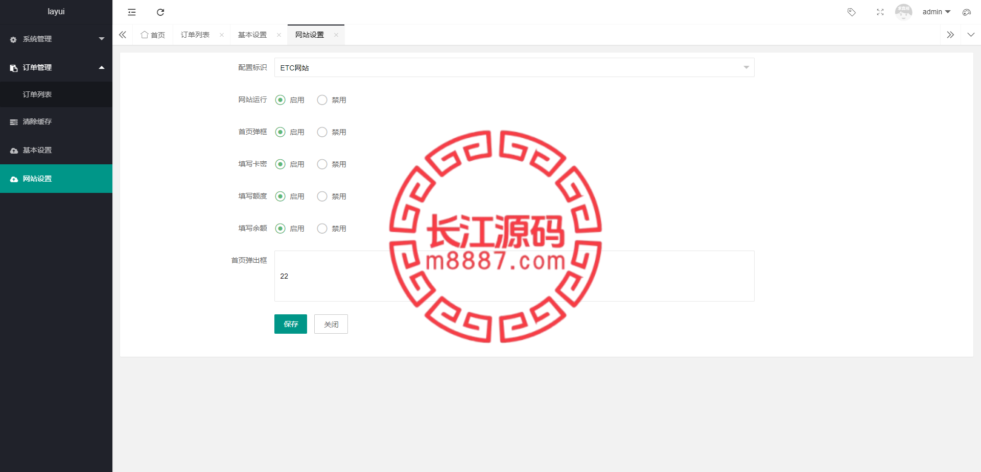Toggle the sidebar collapse icon

132,12
